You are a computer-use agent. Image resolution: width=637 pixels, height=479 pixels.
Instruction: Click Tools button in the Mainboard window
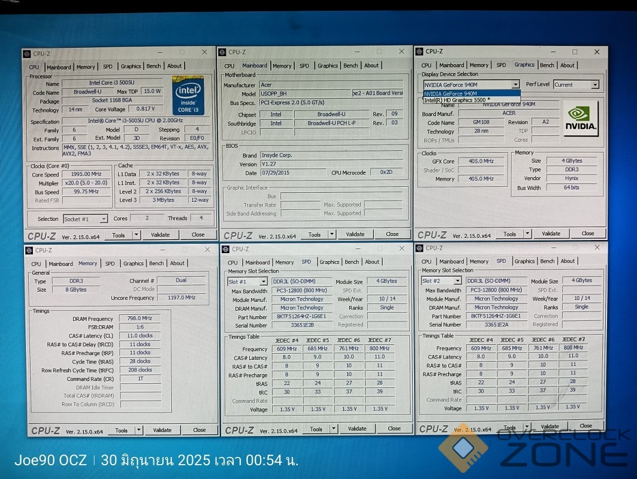pos(315,234)
